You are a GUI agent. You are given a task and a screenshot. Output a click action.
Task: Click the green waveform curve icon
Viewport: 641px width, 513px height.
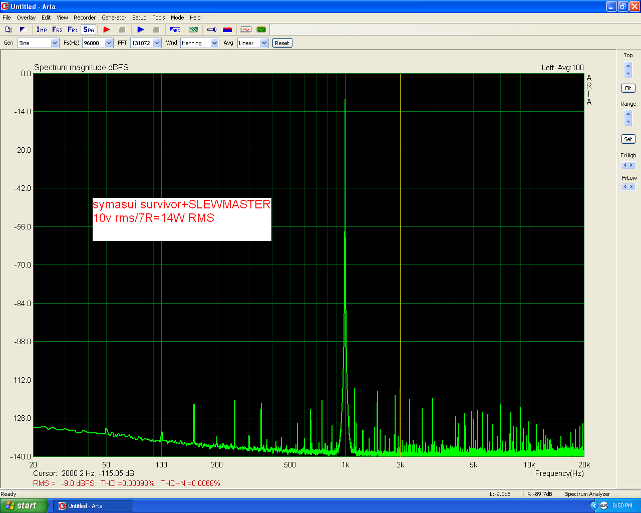pyautogui.click(x=261, y=30)
